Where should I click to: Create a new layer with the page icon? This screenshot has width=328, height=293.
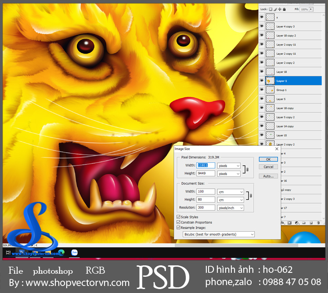pos(311,223)
